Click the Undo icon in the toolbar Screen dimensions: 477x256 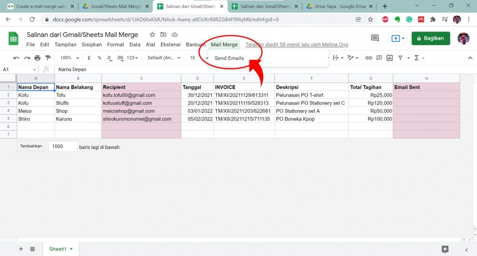(17, 58)
